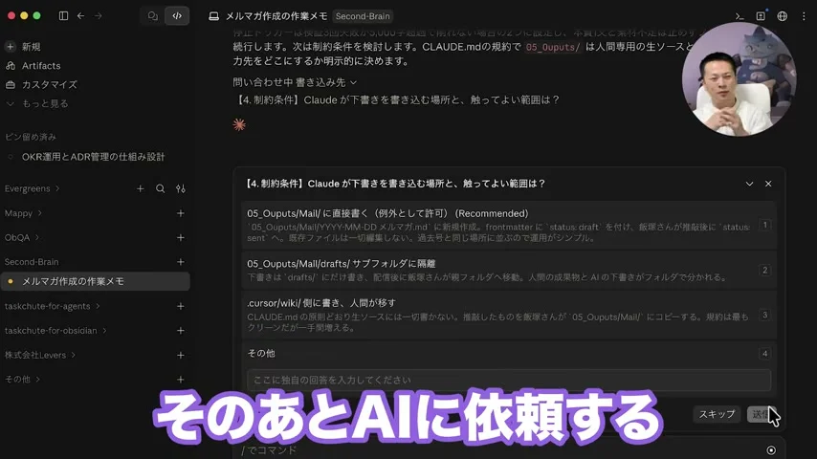Open pinned OKR運用とADR管理の仕組み設計 chat

(x=93, y=157)
